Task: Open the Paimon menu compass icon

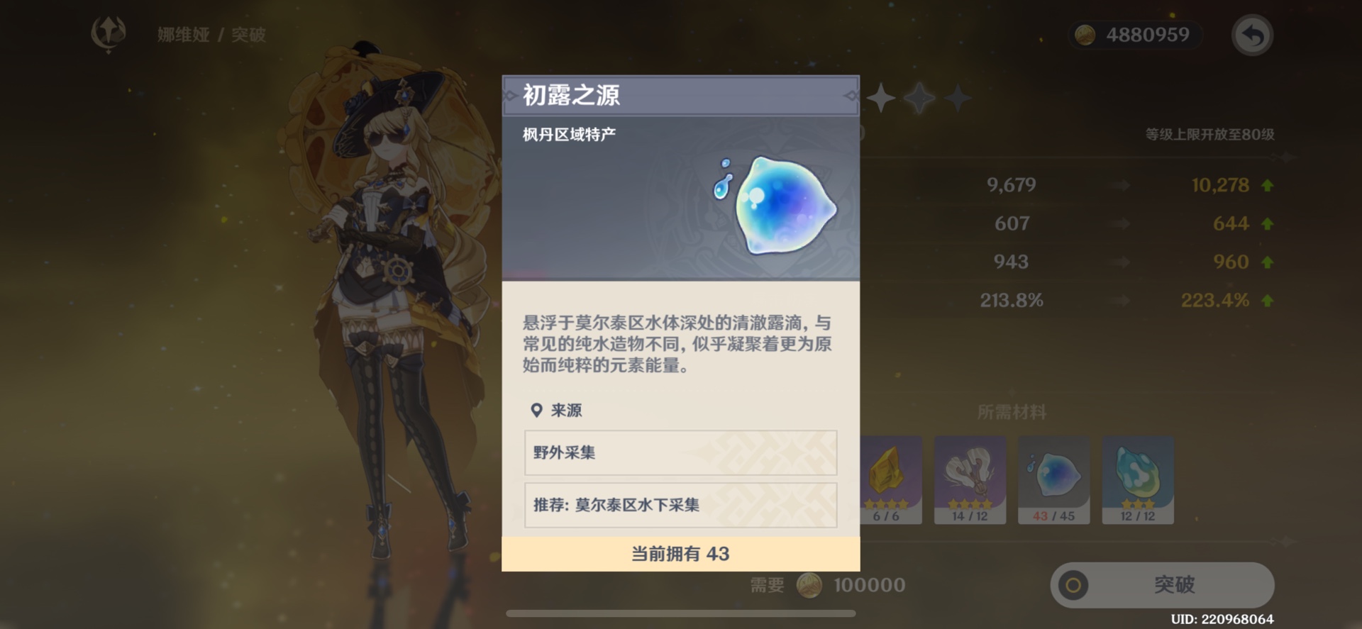Action: point(109,33)
